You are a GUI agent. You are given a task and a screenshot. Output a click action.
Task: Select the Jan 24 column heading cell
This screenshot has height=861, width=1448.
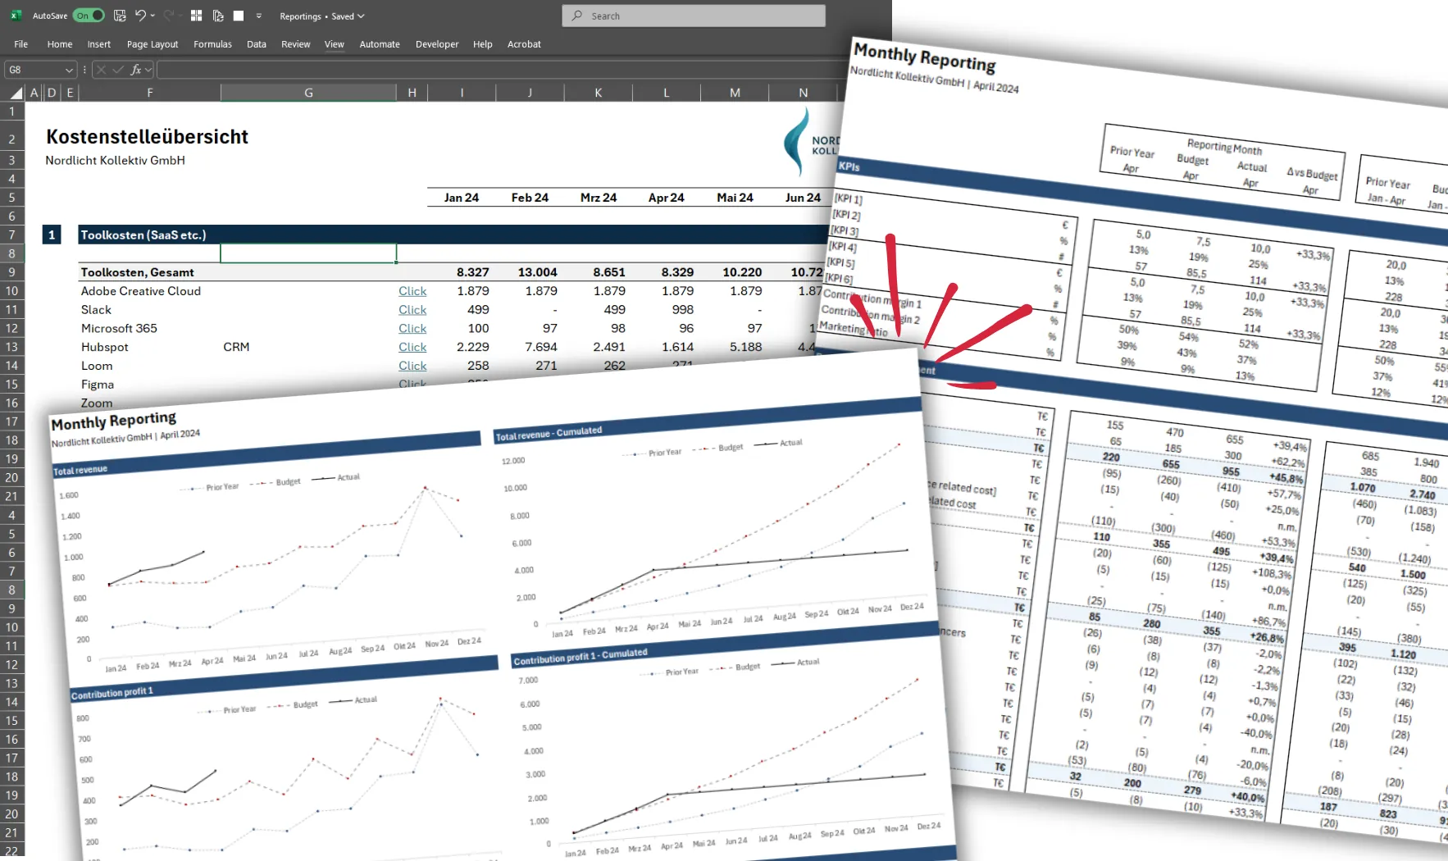[x=461, y=198]
